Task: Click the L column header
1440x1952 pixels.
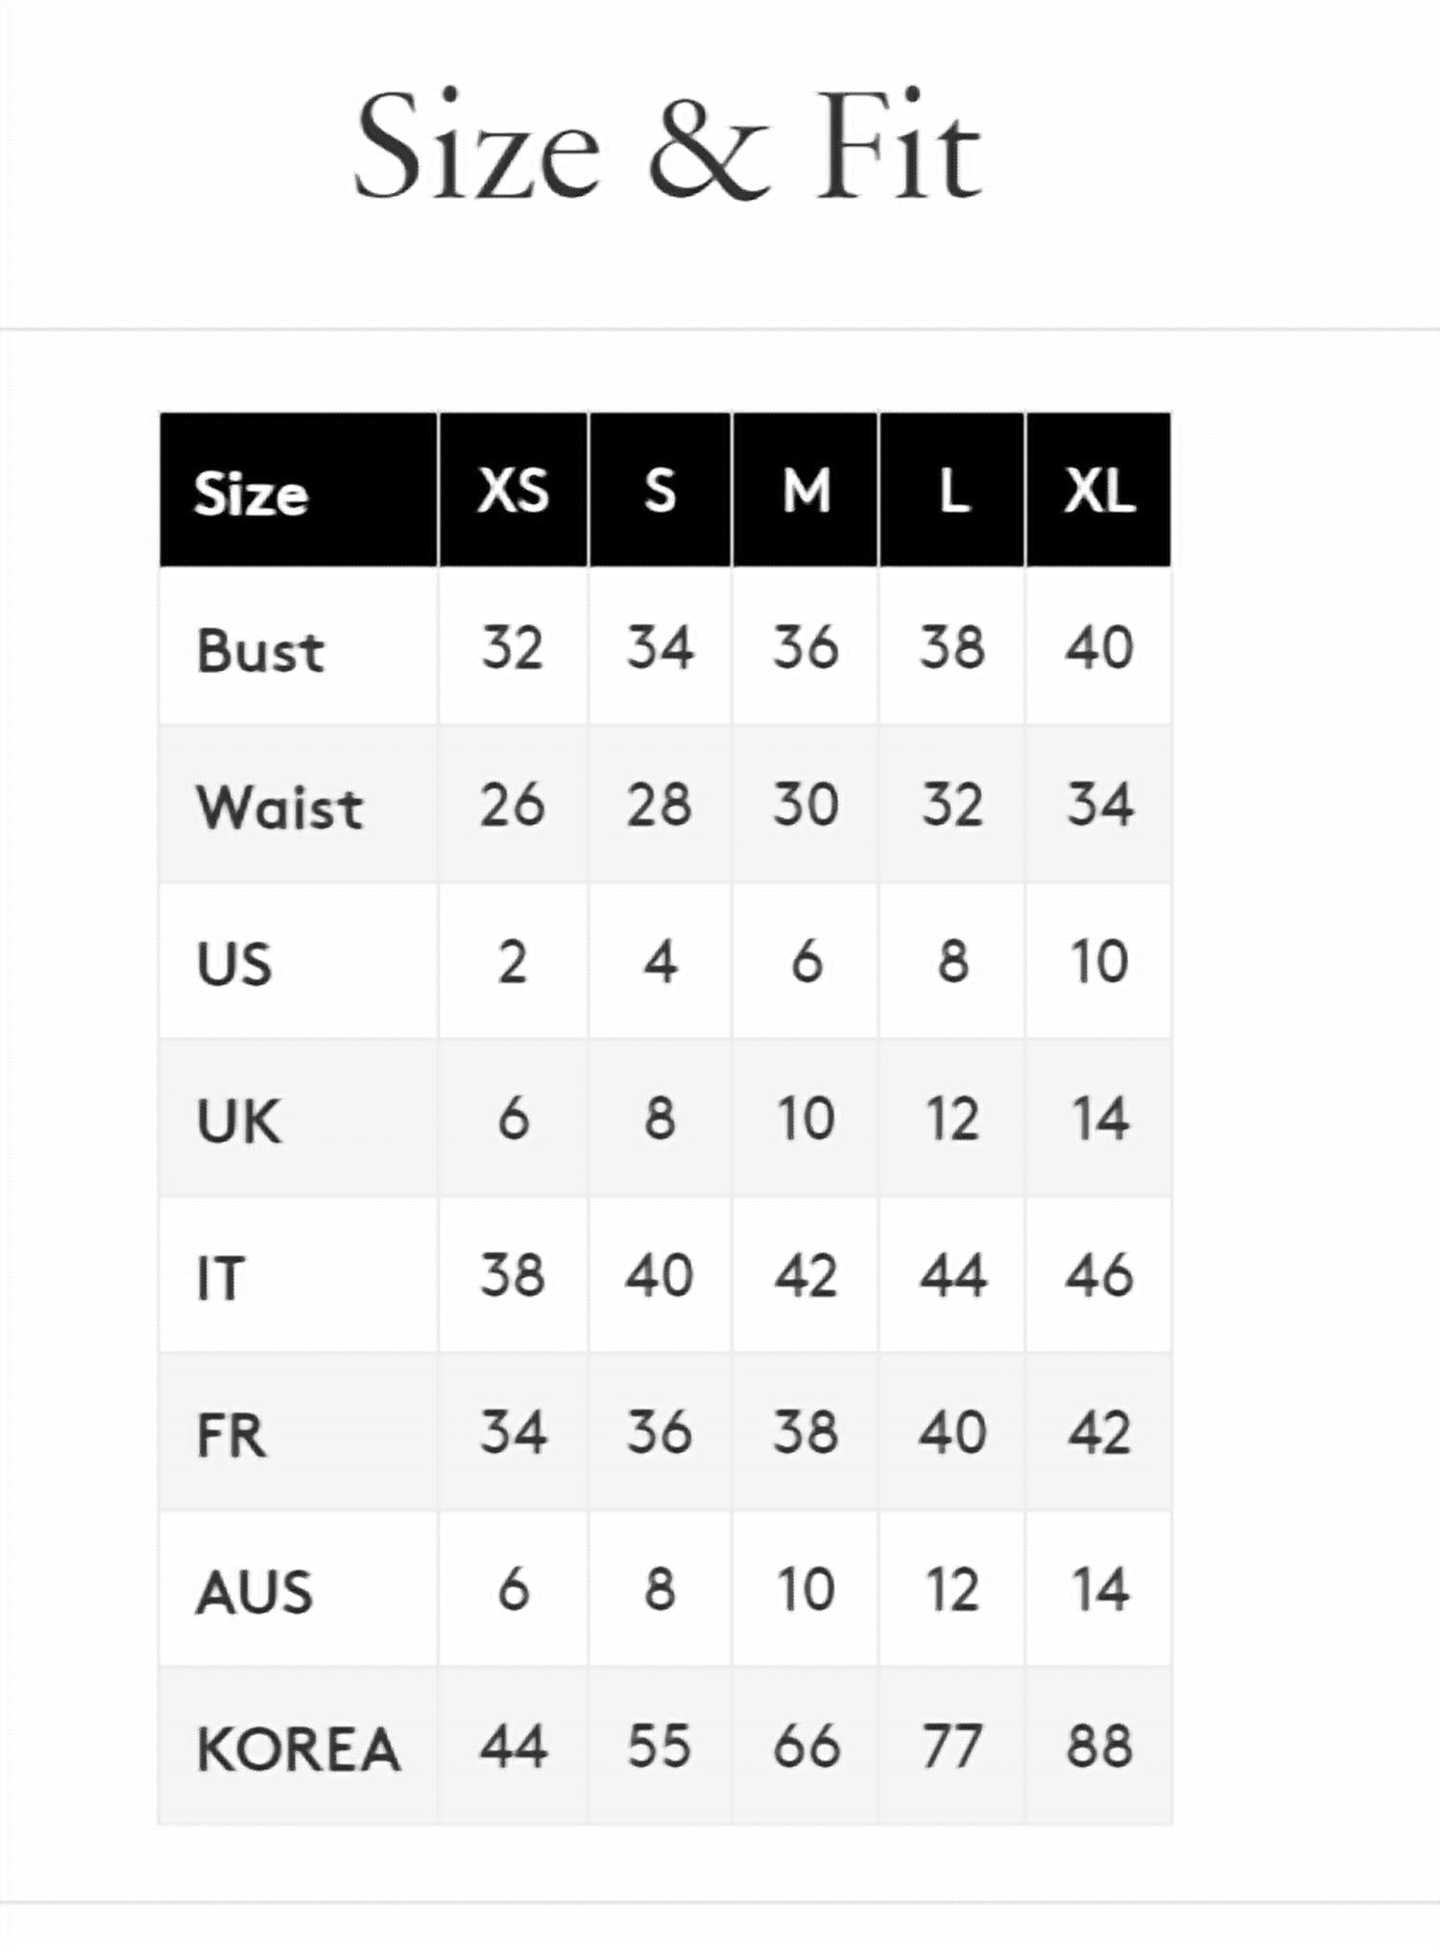Action: pyautogui.click(x=952, y=491)
